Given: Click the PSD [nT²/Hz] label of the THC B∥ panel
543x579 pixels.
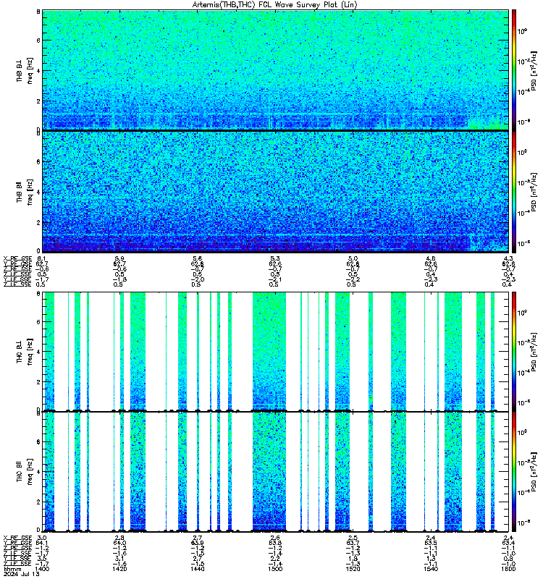Looking at the screenshot, I should click(x=534, y=472).
